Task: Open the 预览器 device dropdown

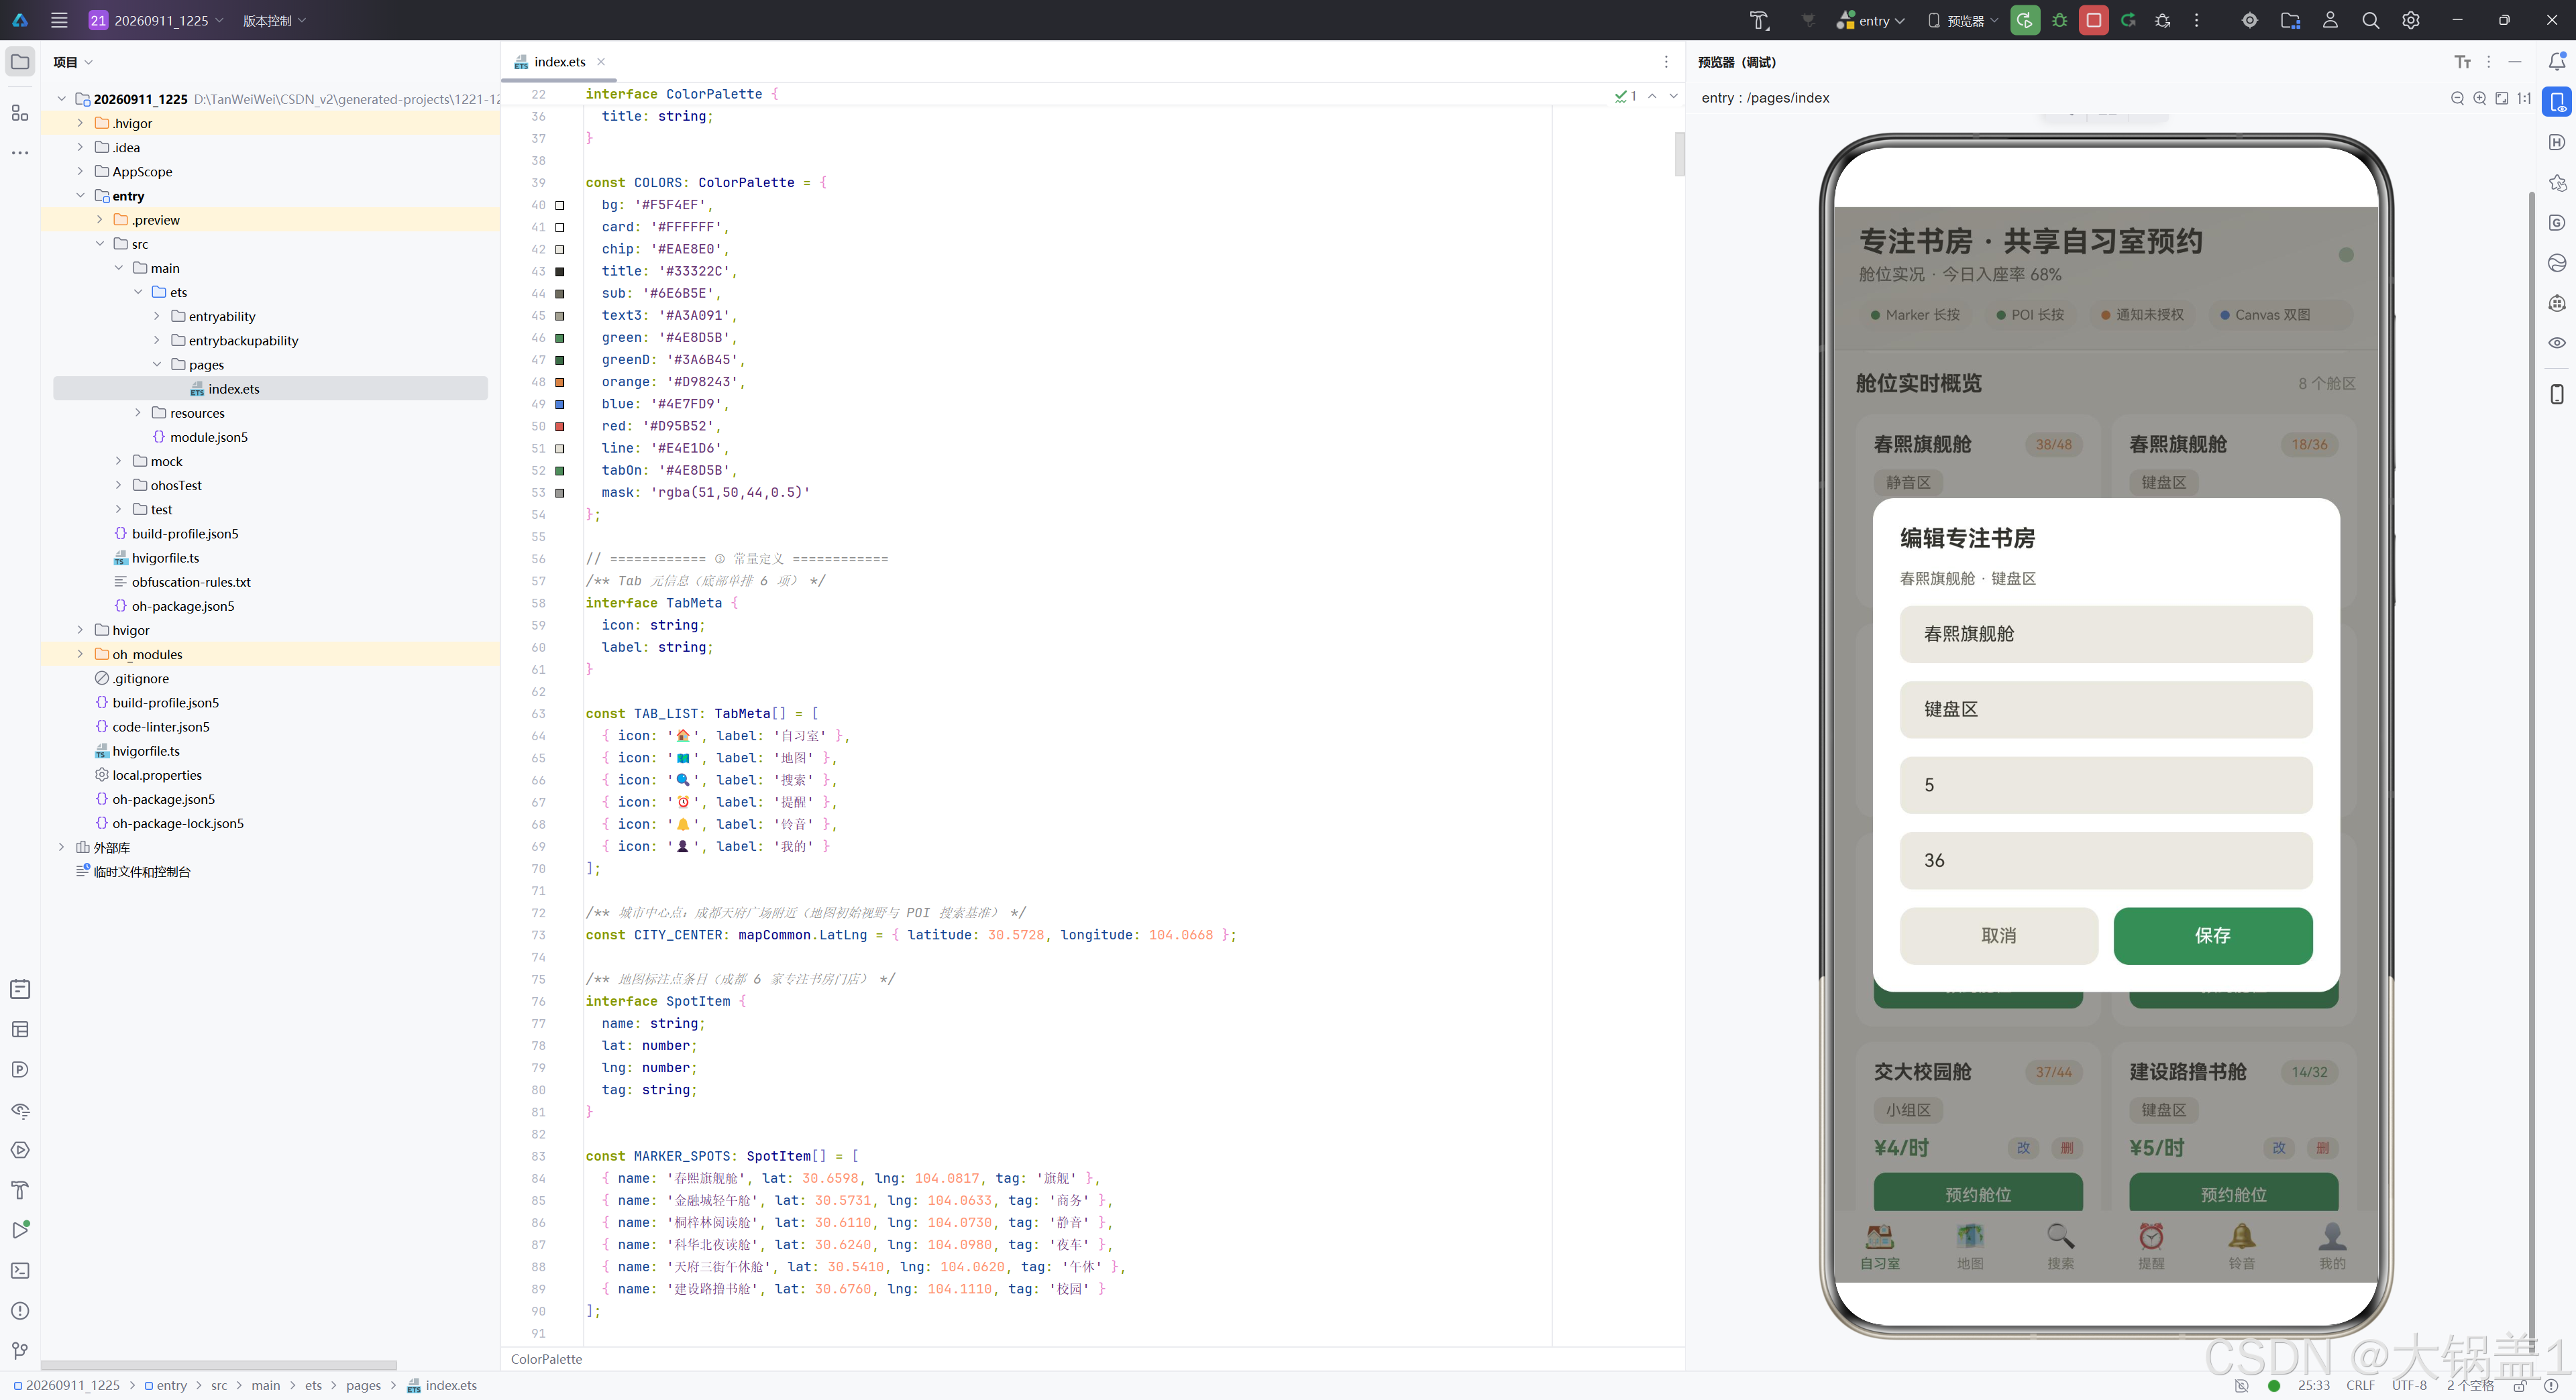Action: [x=1963, y=20]
